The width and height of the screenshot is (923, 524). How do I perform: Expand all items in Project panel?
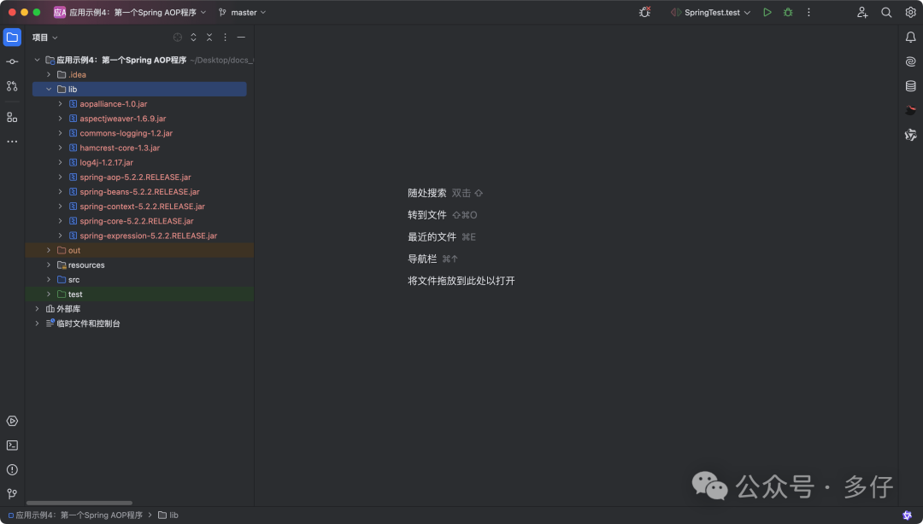pos(193,37)
